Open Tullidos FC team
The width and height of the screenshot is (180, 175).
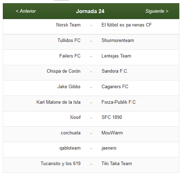tap(69, 40)
